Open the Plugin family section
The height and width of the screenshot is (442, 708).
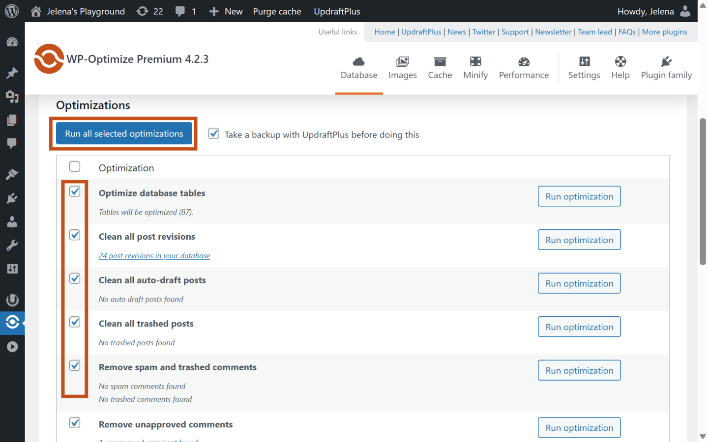(x=666, y=68)
